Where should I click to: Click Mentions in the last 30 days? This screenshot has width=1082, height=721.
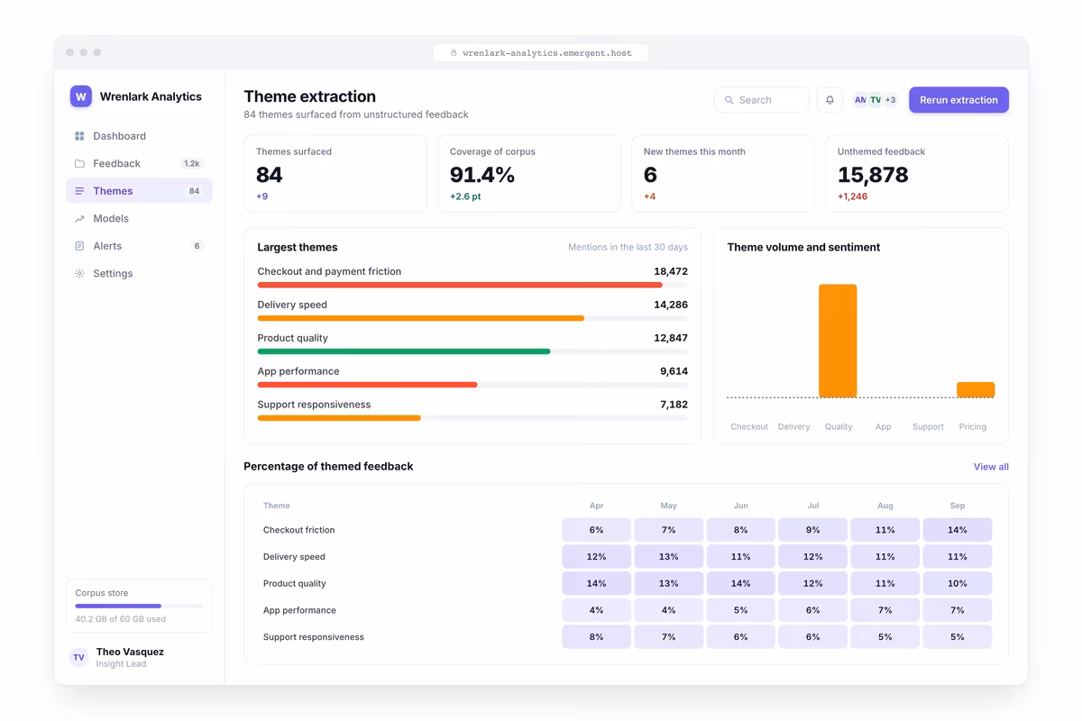[628, 247]
